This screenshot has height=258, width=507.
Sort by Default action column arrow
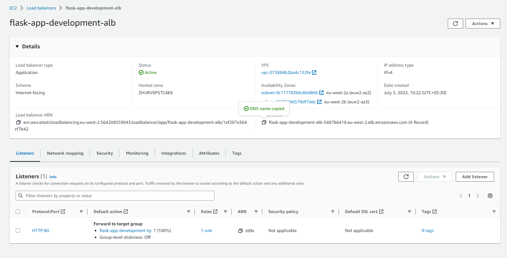pos(189,212)
